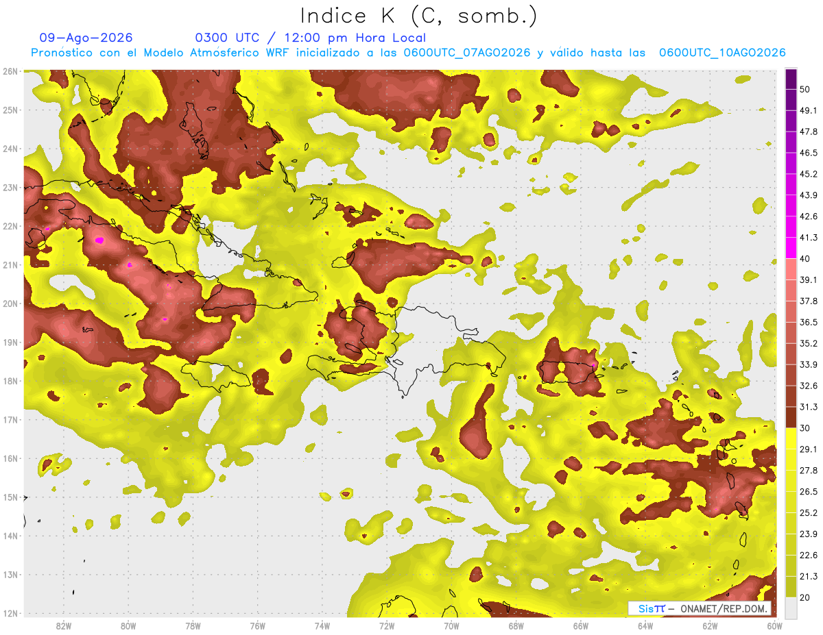This screenshot has width=823, height=635.
Task: Click the gray legend swatch below 20
Action: [x=791, y=607]
